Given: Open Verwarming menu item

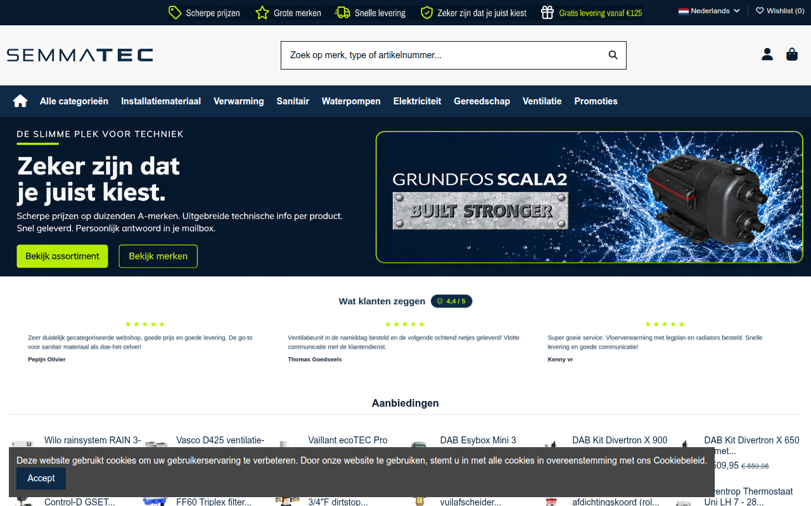Looking at the screenshot, I should pyautogui.click(x=239, y=101).
